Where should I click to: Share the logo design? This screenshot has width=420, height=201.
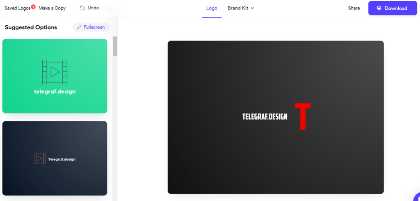(x=354, y=8)
